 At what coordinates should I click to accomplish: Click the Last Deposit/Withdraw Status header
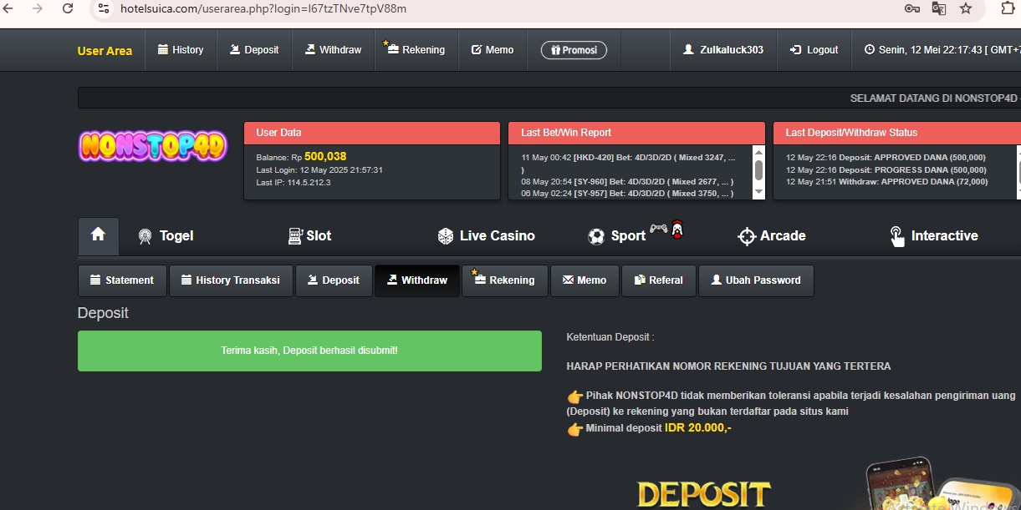(896, 133)
